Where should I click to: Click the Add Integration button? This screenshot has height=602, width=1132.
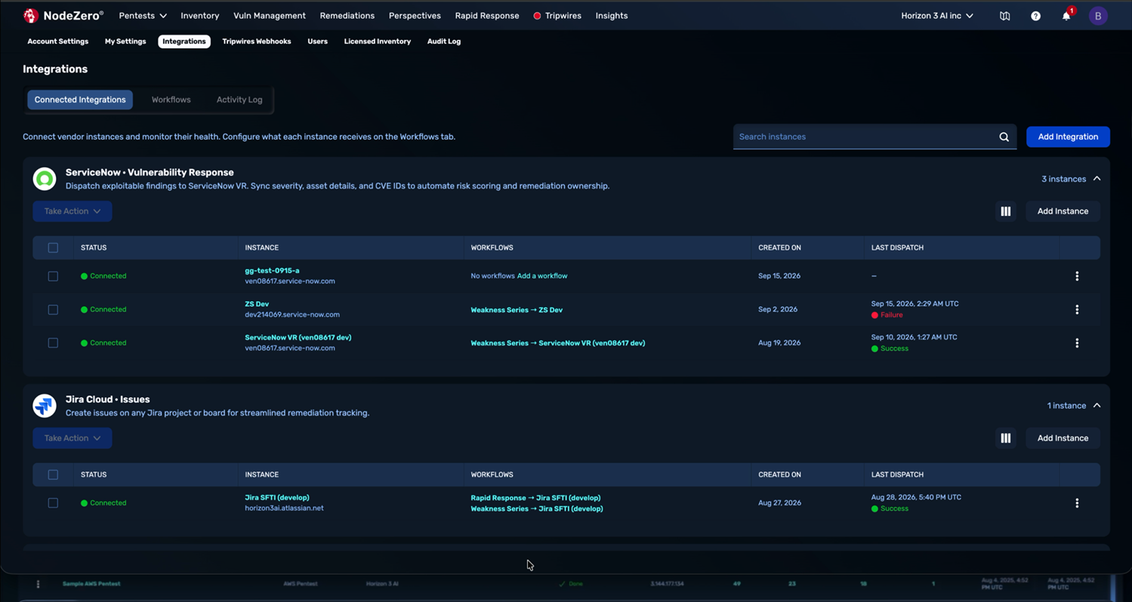(x=1068, y=137)
